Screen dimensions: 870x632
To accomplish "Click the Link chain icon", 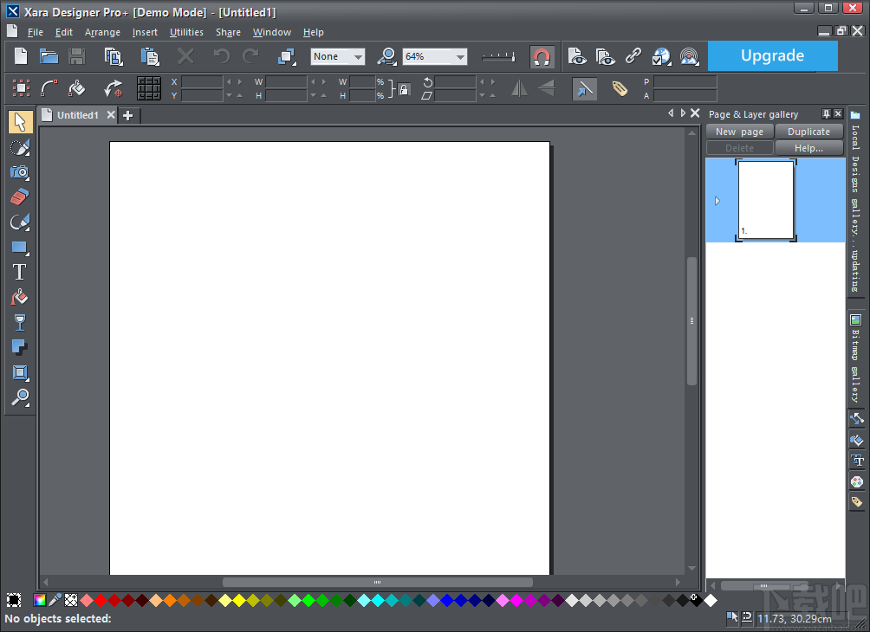I will tap(633, 56).
